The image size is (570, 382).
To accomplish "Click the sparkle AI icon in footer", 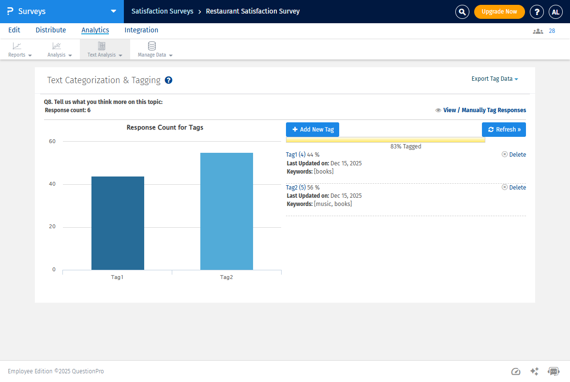I will pos(535,371).
